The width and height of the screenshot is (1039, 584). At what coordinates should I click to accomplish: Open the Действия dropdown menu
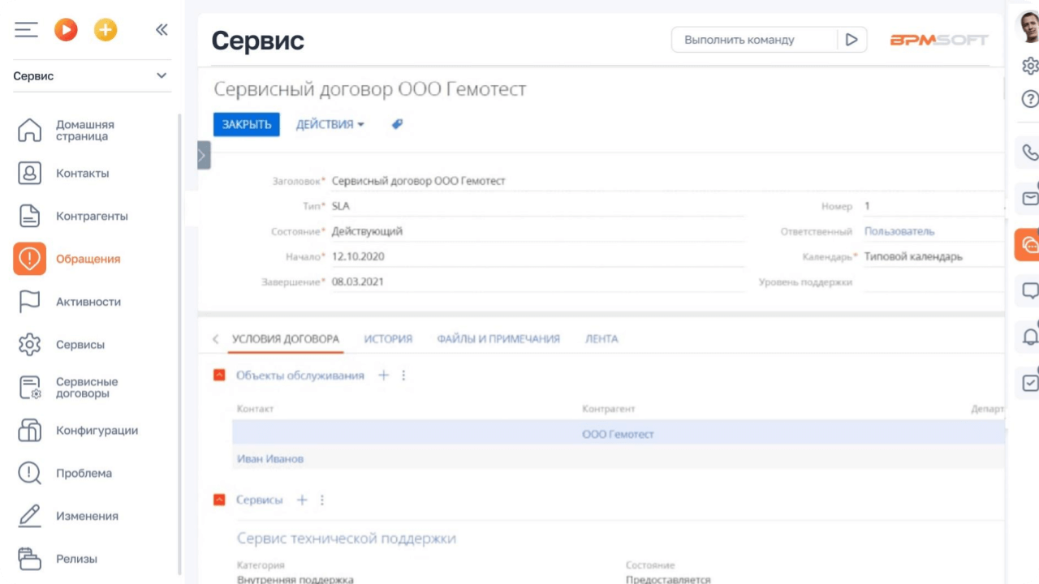(x=330, y=124)
